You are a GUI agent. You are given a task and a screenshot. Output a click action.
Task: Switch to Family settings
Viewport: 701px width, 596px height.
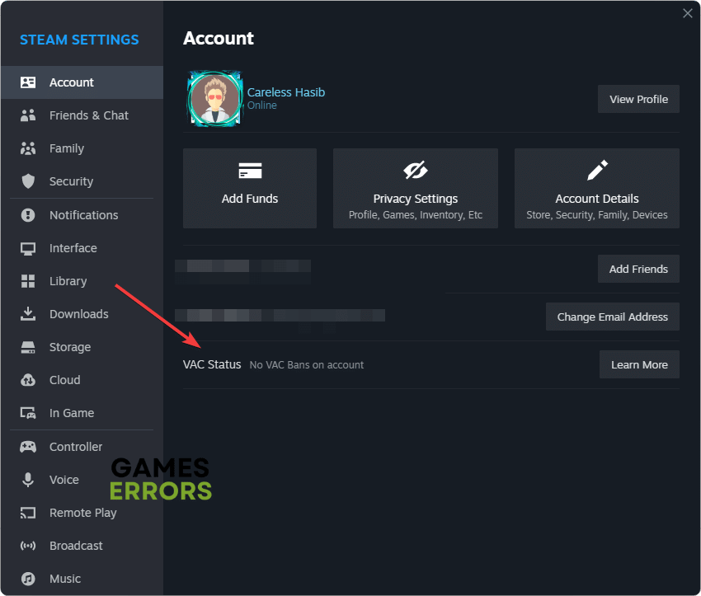coord(64,148)
